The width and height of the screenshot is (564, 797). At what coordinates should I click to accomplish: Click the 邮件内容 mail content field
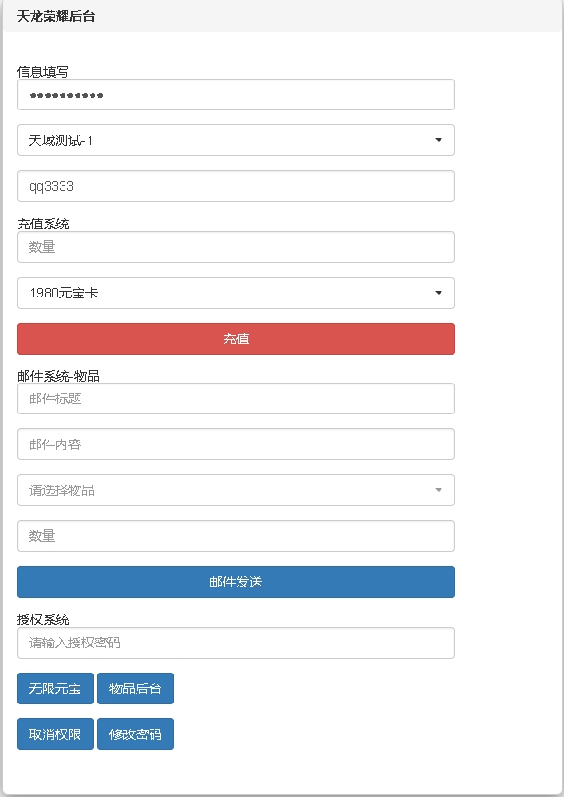(x=234, y=443)
